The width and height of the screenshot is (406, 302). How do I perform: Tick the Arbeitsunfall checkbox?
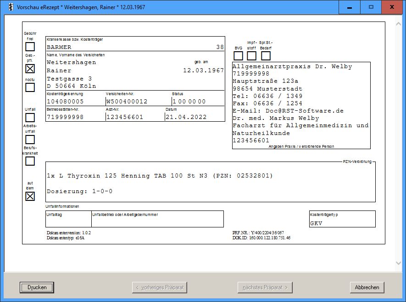tap(30, 140)
